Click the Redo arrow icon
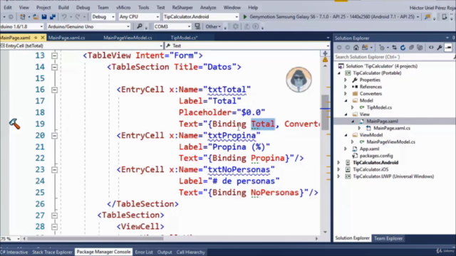 point(78,17)
